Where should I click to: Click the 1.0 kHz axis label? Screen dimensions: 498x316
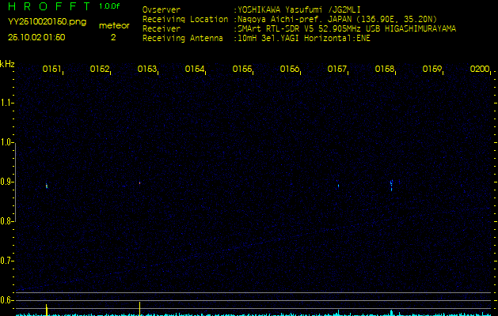[x=6, y=142]
